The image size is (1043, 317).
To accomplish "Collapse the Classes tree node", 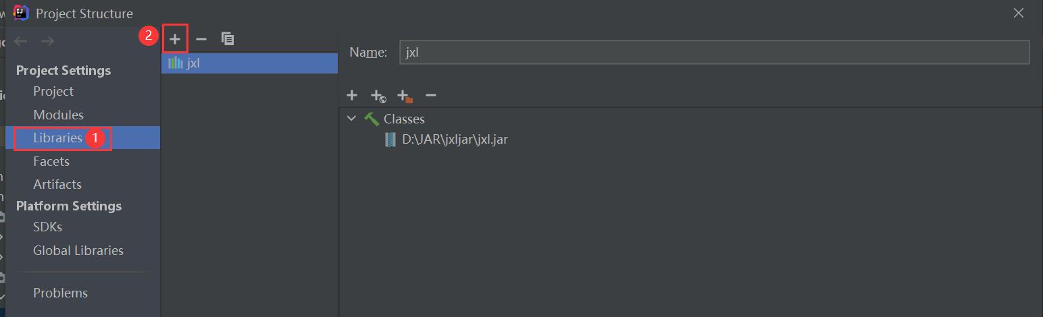I will (x=351, y=119).
